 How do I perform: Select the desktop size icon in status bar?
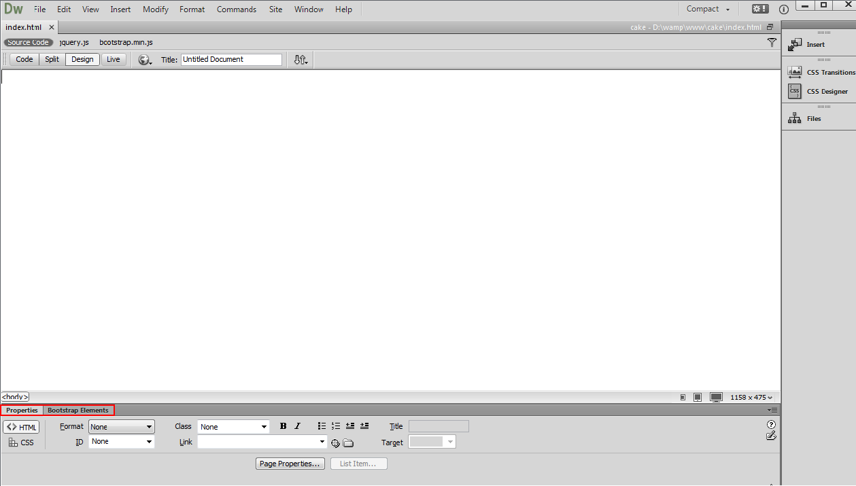point(716,397)
